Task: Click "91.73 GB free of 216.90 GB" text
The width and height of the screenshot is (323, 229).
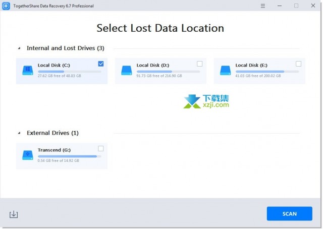Action: (x=159, y=76)
